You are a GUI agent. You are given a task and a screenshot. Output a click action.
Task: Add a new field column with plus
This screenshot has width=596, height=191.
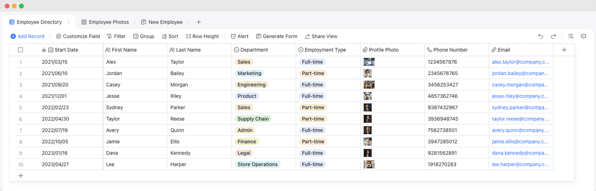(564, 50)
